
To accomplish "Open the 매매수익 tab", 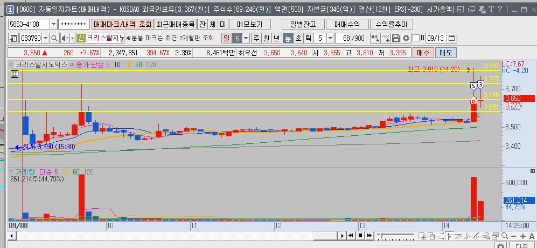I will [x=347, y=24].
